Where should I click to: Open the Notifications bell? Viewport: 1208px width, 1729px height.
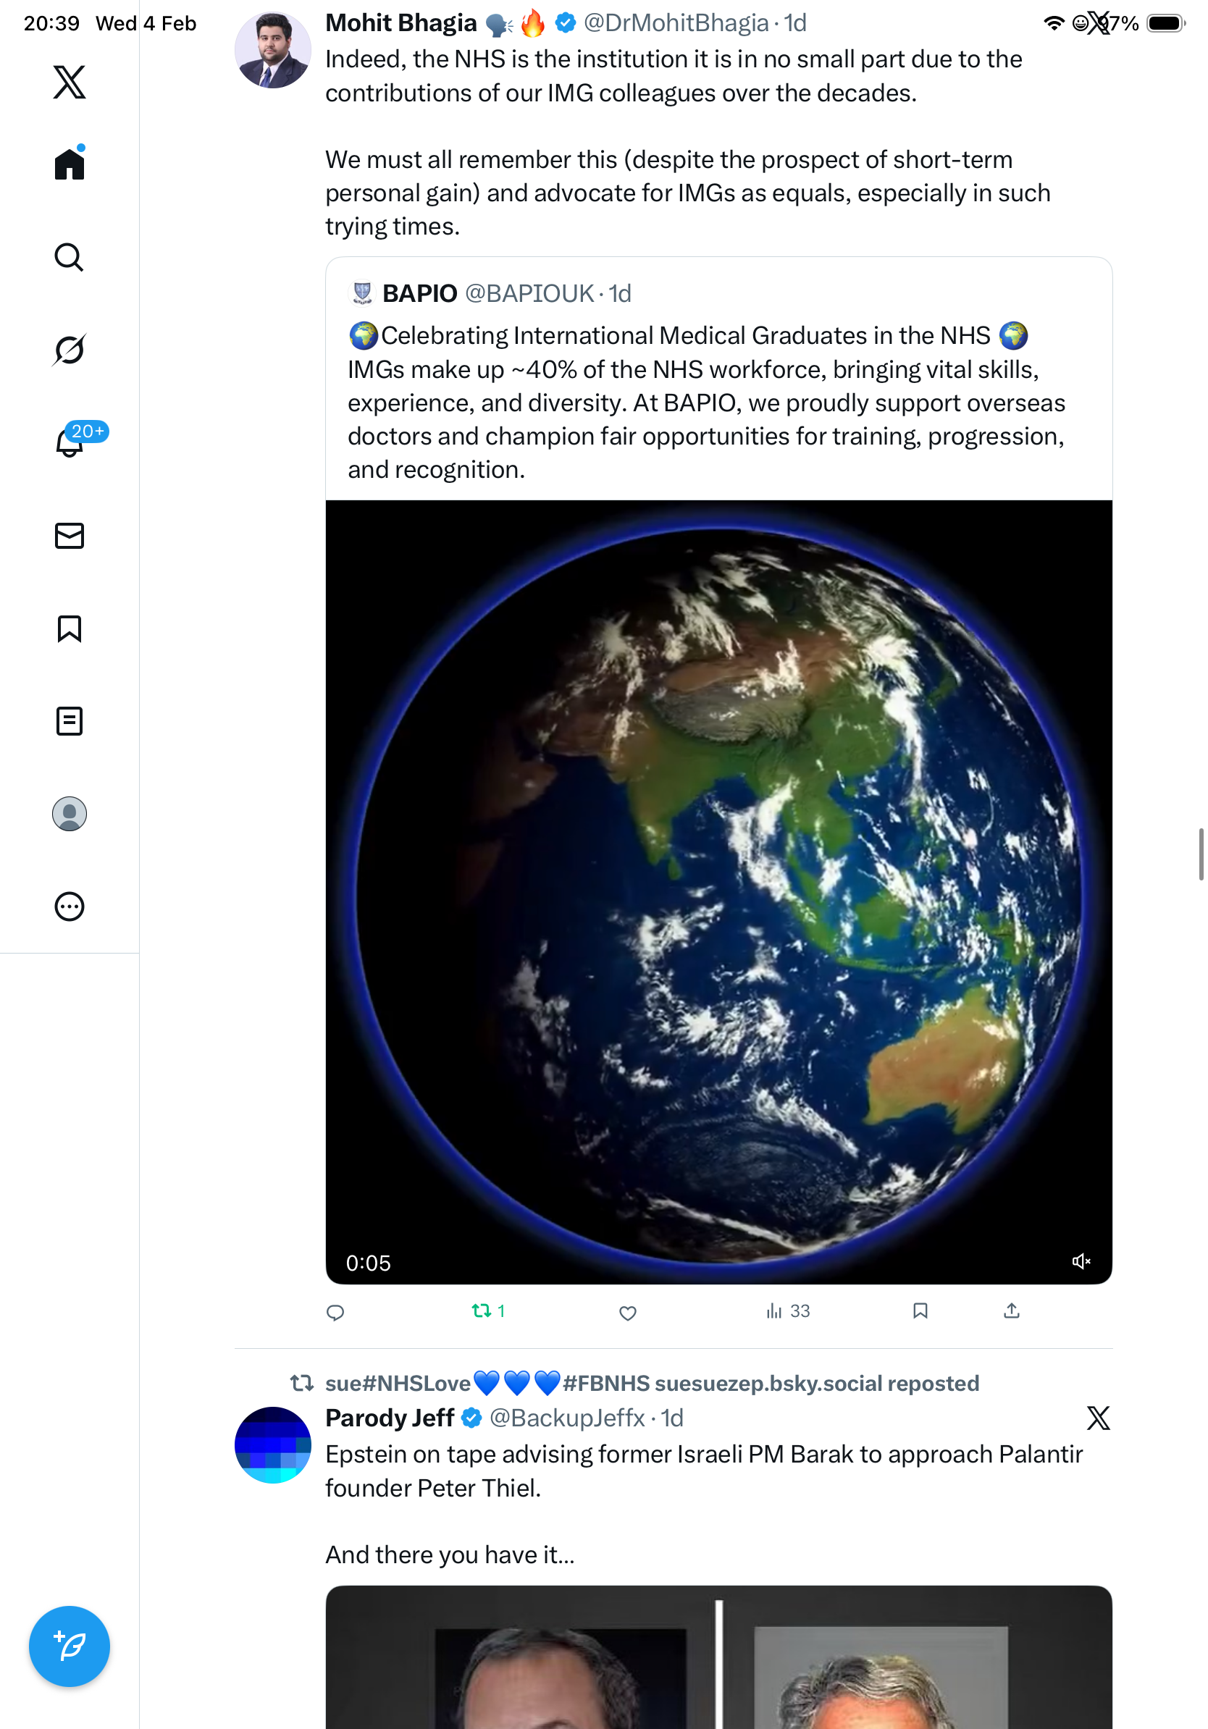70,442
